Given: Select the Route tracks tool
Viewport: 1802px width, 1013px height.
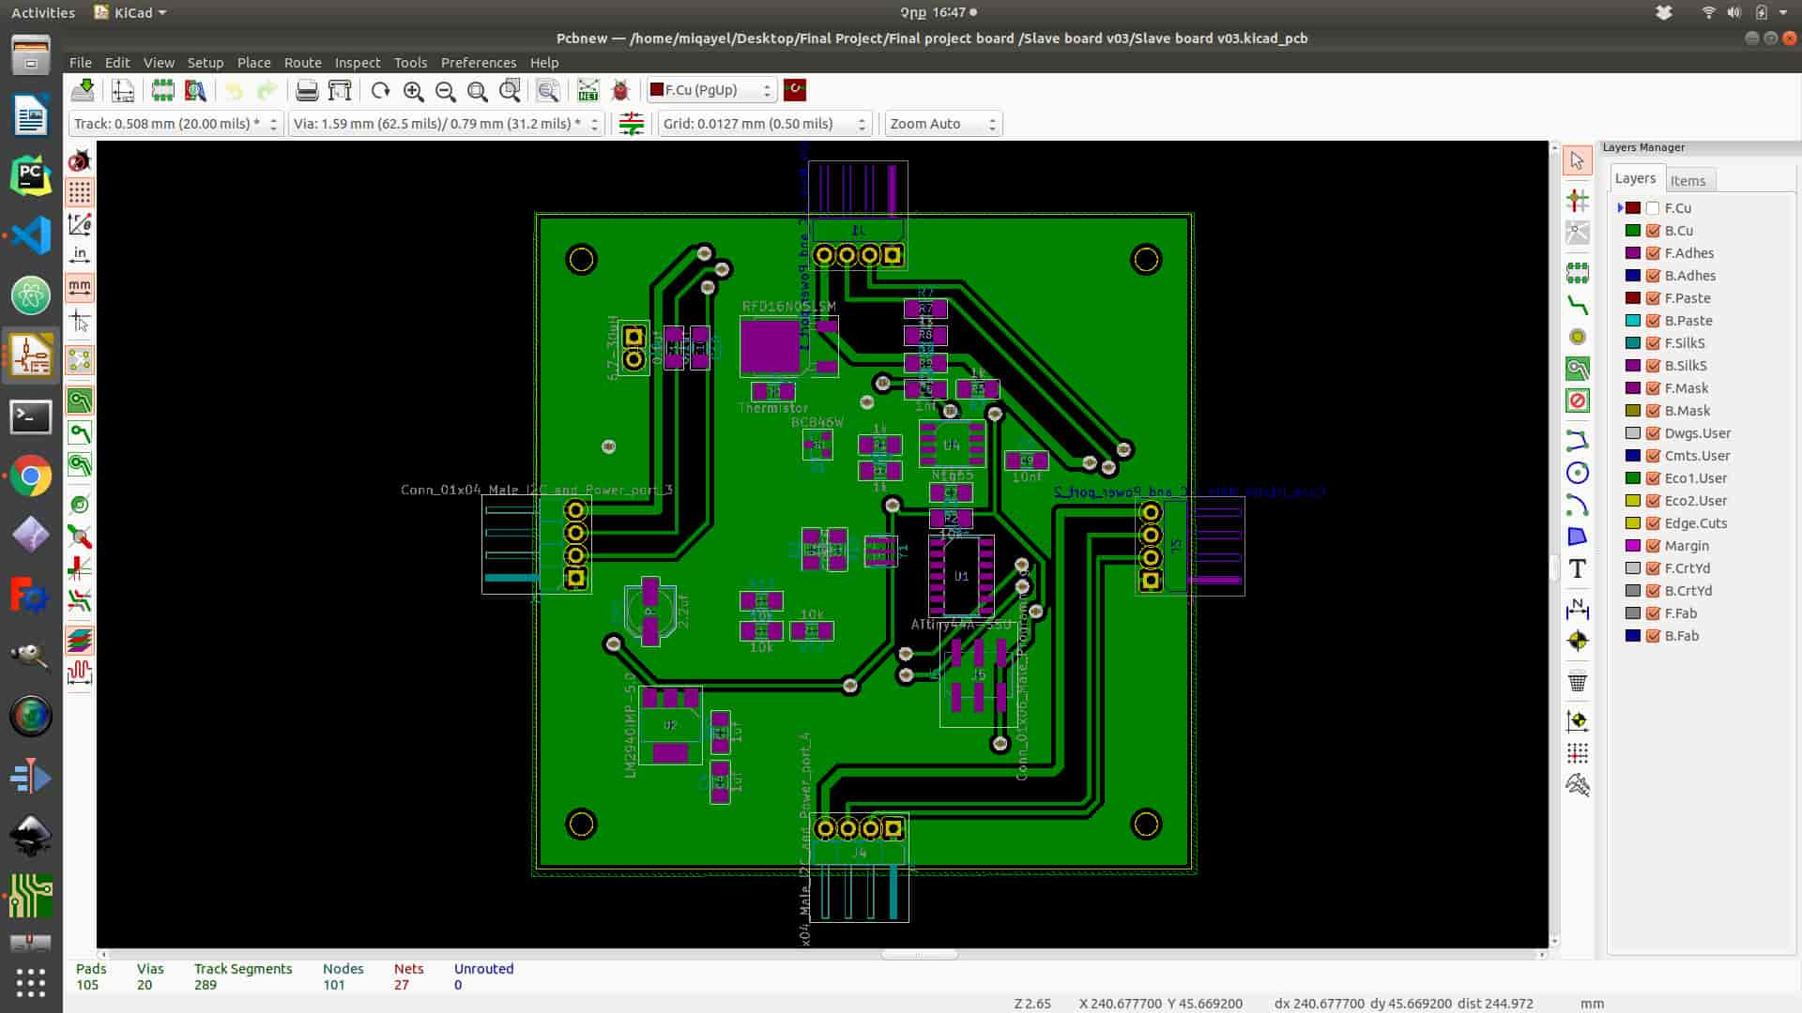Looking at the screenshot, I should (1577, 305).
